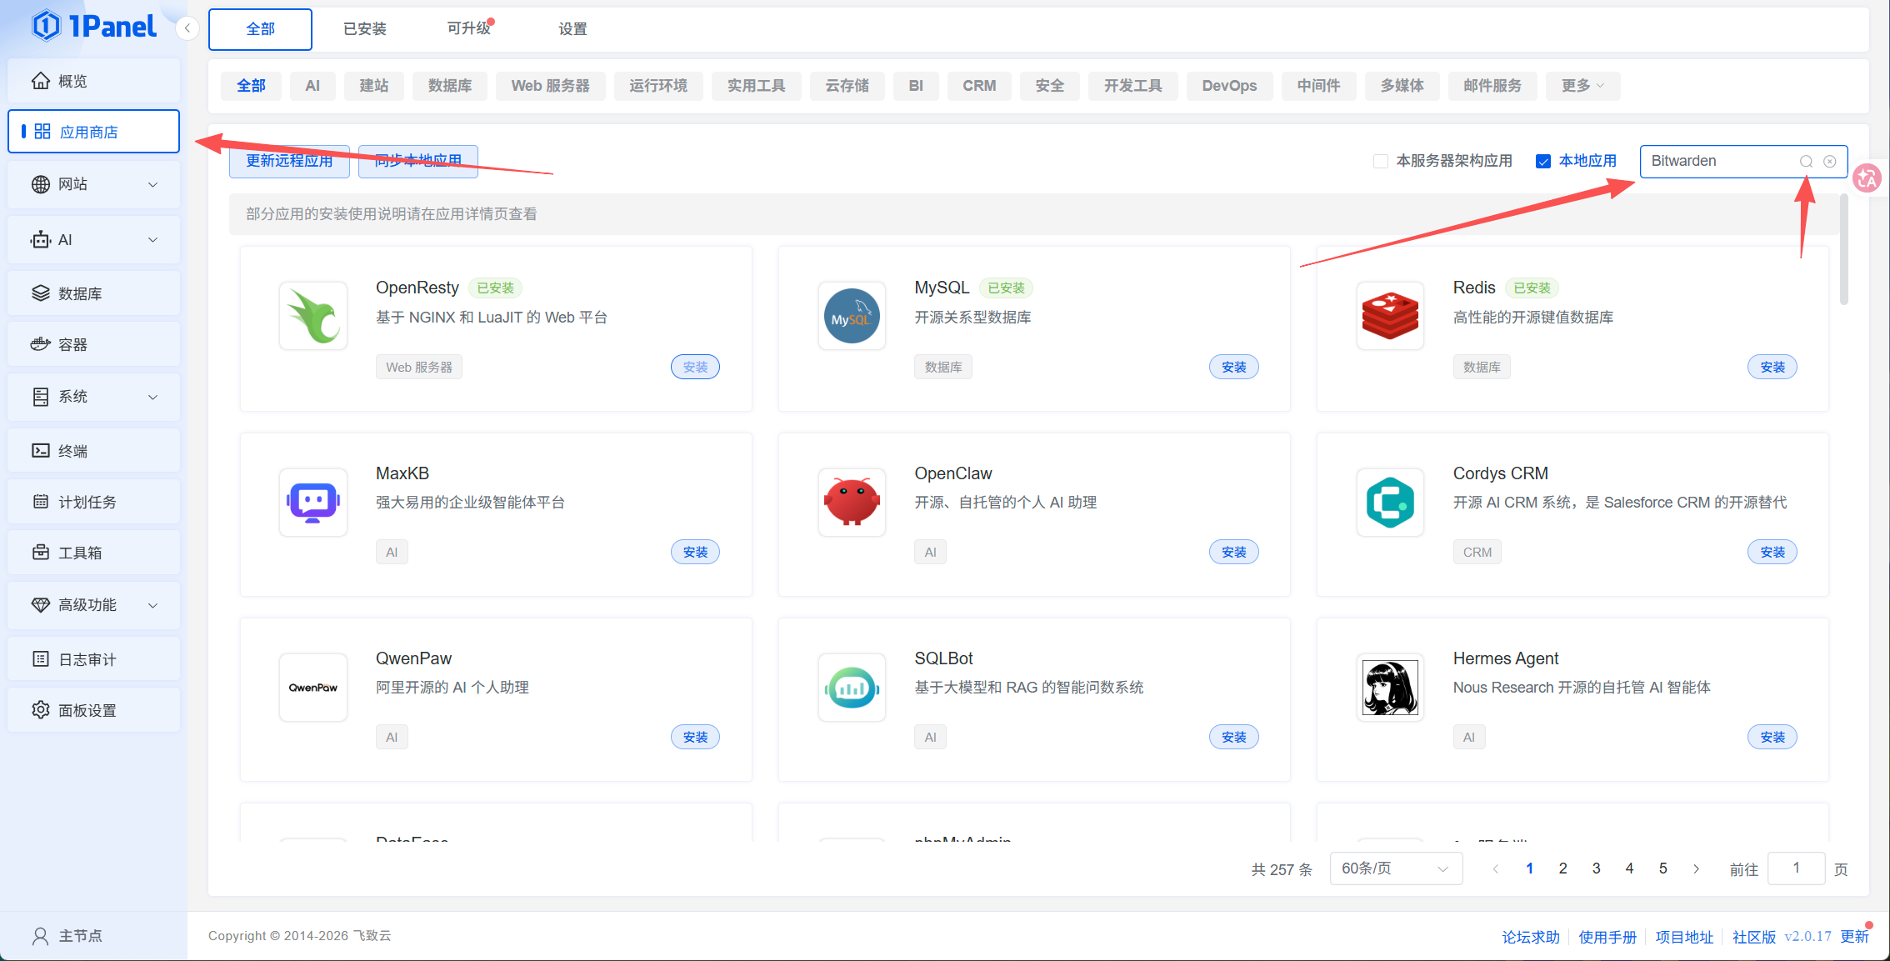Click the page number input field
1890x961 pixels.
1796,868
